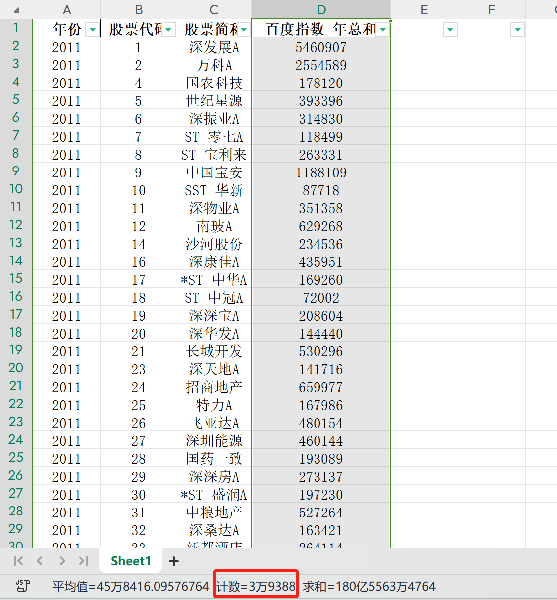
Task: Select row 29 header
Action: pyautogui.click(x=16, y=529)
